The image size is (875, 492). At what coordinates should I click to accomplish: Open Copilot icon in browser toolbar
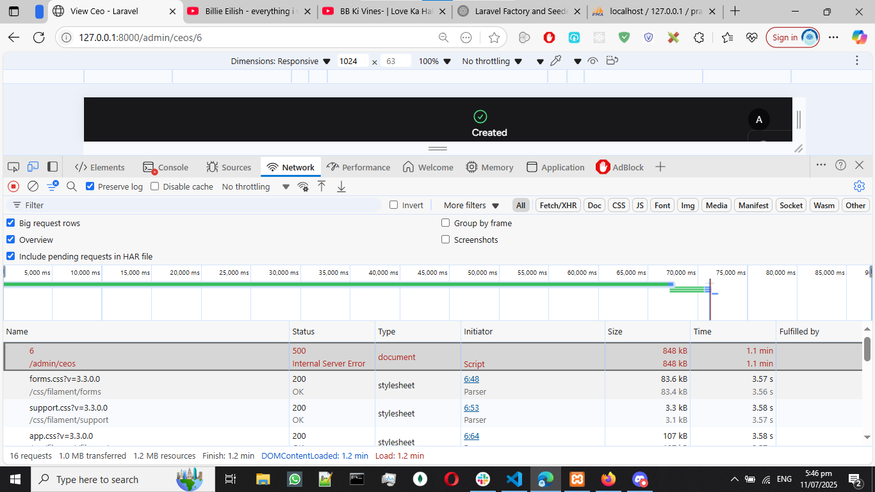pos(860,38)
